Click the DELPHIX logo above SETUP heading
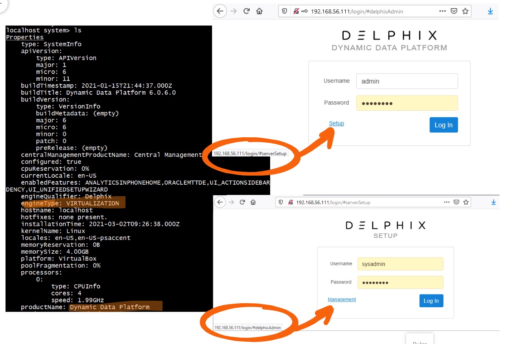Screen dimensions: 508x344 tap(385, 225)
